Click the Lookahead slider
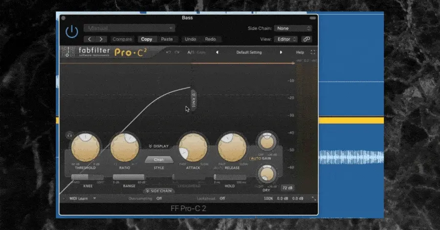 (x=189, y=177)
